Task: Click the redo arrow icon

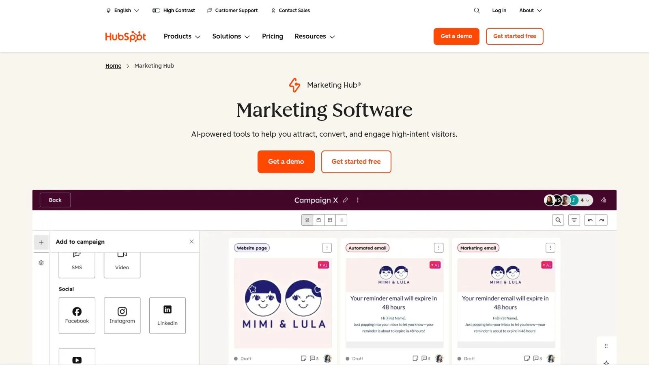Action: 602,220
